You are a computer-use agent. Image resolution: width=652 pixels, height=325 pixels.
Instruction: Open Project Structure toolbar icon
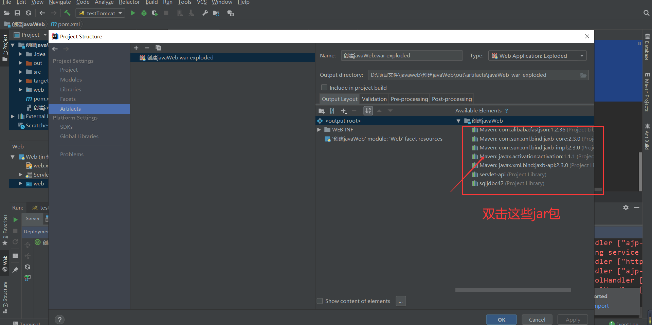click(x=216, y=13)
